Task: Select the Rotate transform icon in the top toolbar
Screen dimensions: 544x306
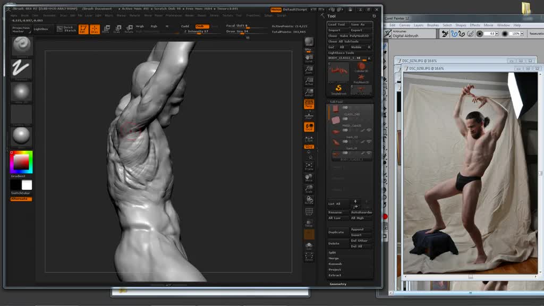Action: (129, 29)
